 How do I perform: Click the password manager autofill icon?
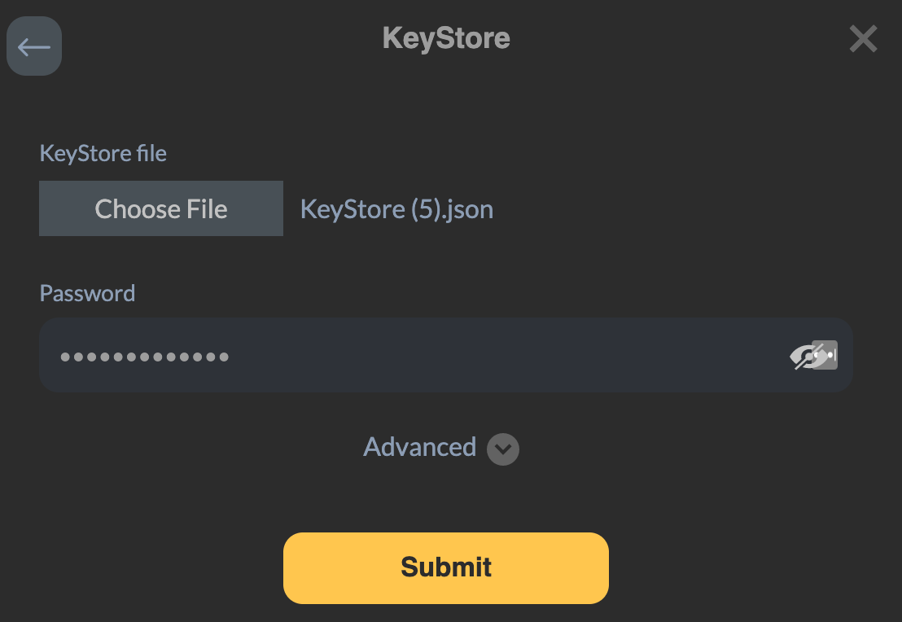827,355
